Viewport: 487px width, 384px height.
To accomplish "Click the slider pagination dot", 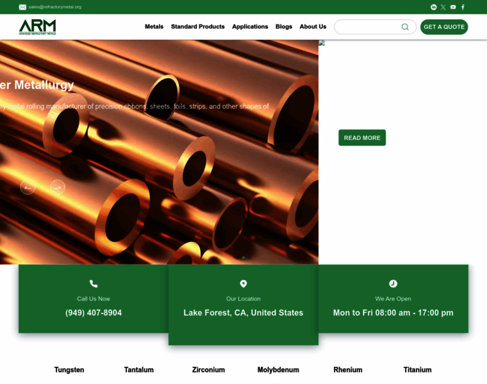I will pos(244,258).
